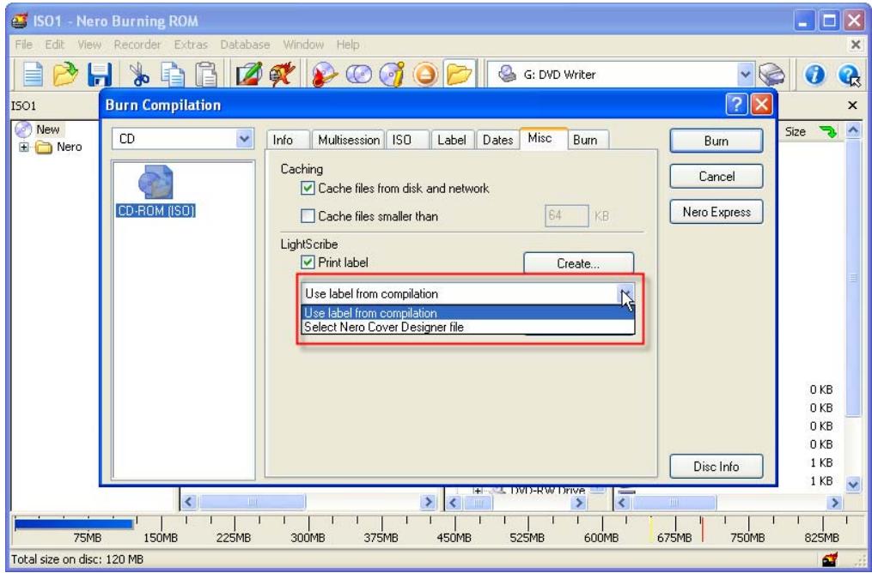The image size is (872, 573).
Task: Click the dialog's question mark help icon
Action: [735, 105]
